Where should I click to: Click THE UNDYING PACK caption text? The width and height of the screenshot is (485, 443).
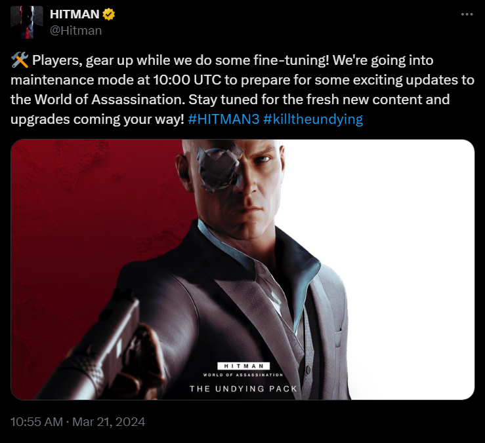[x=243, y=389]
